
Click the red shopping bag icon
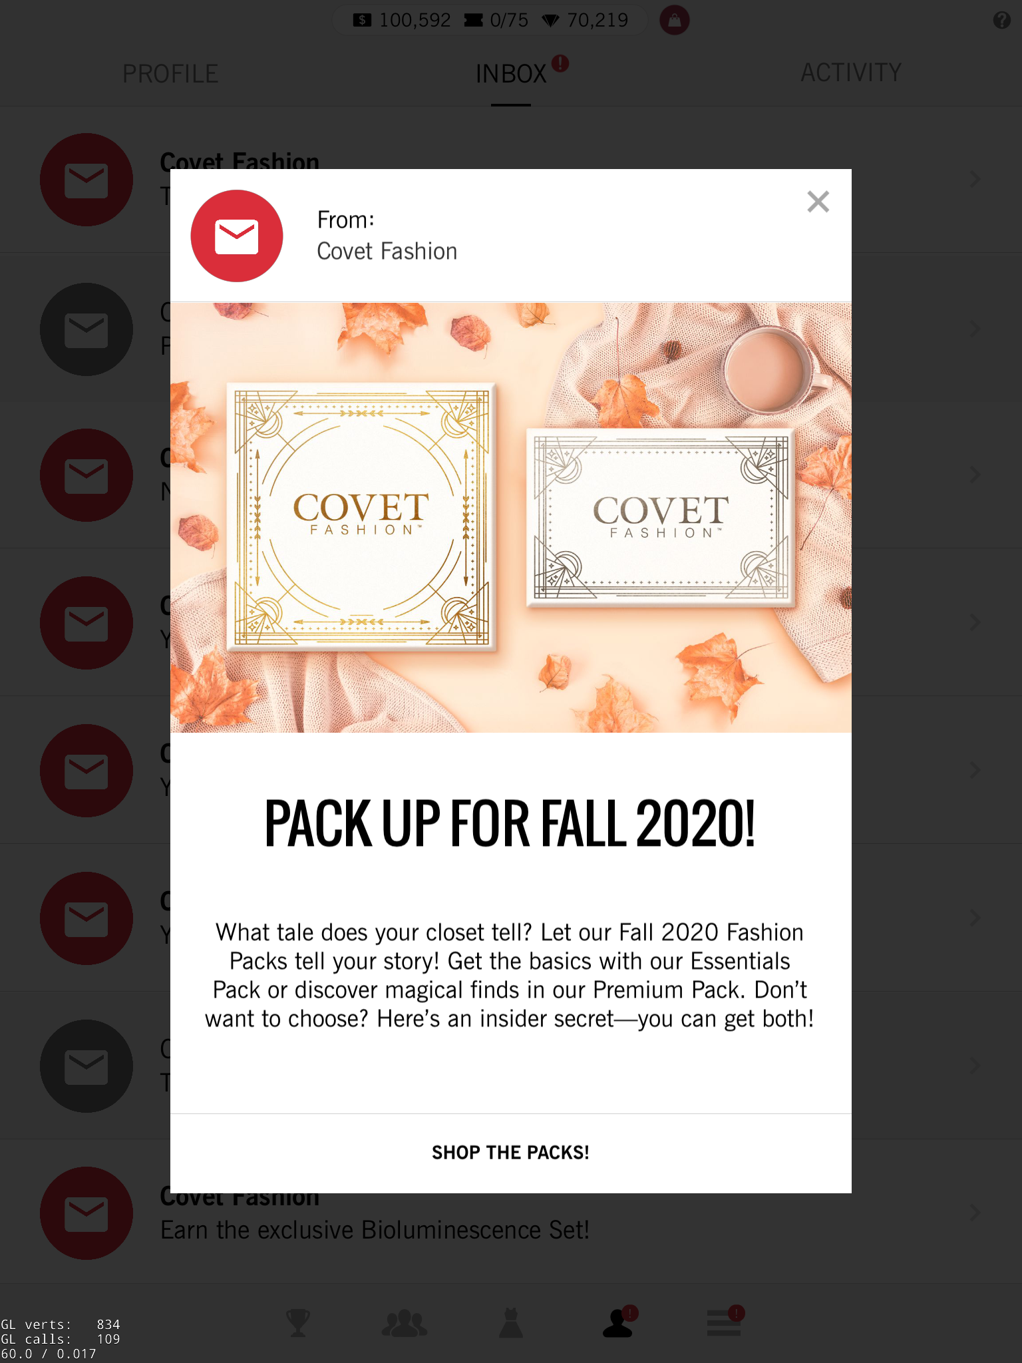click(674, 21)
